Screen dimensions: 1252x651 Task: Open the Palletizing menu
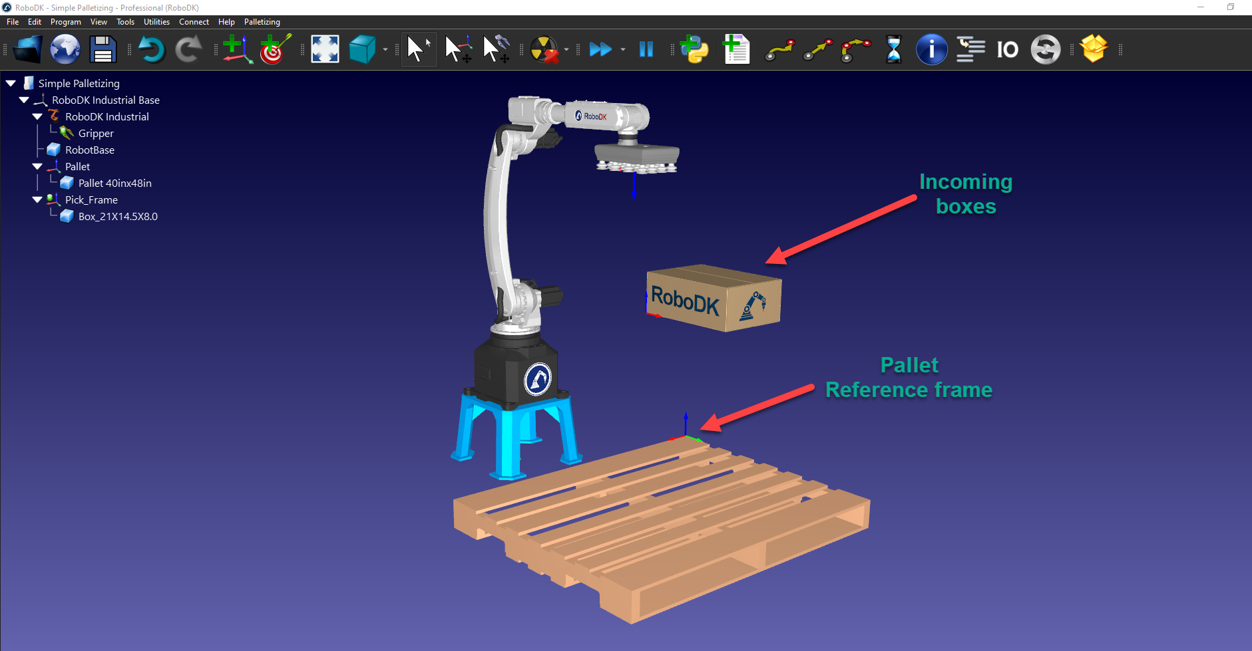pos(262,22)
